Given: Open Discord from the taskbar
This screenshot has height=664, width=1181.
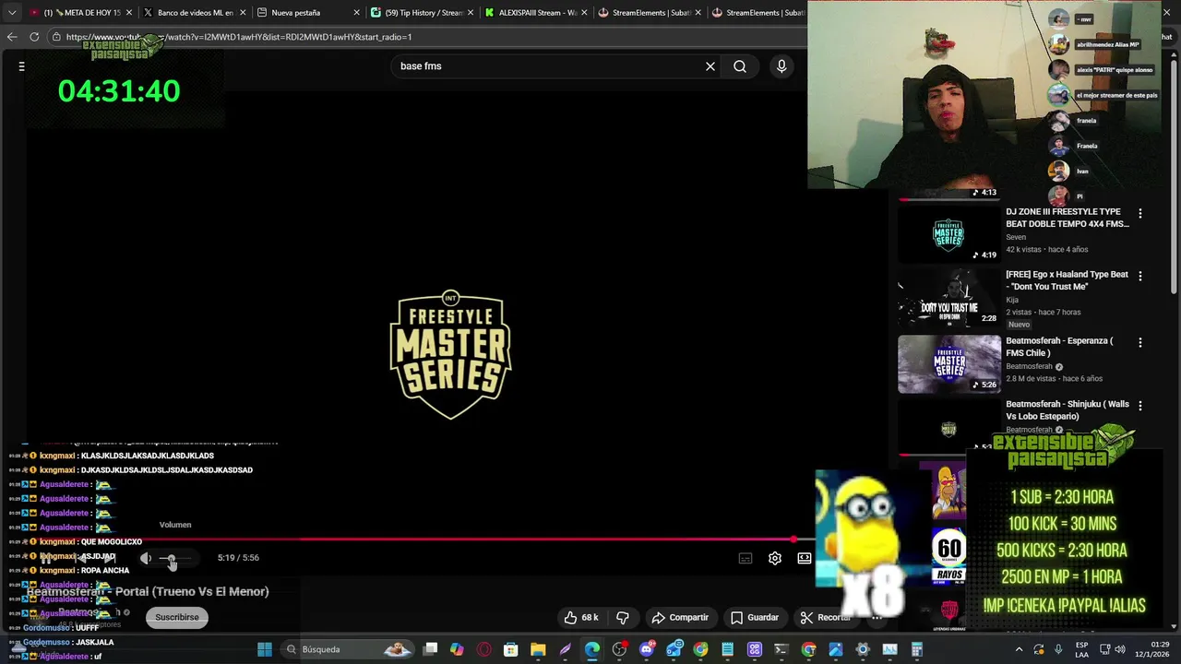Looking at the screenshot, I should click(647, 649).
